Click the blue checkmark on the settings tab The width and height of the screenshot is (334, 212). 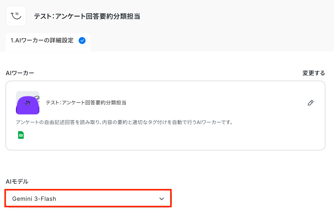point(82,41)
